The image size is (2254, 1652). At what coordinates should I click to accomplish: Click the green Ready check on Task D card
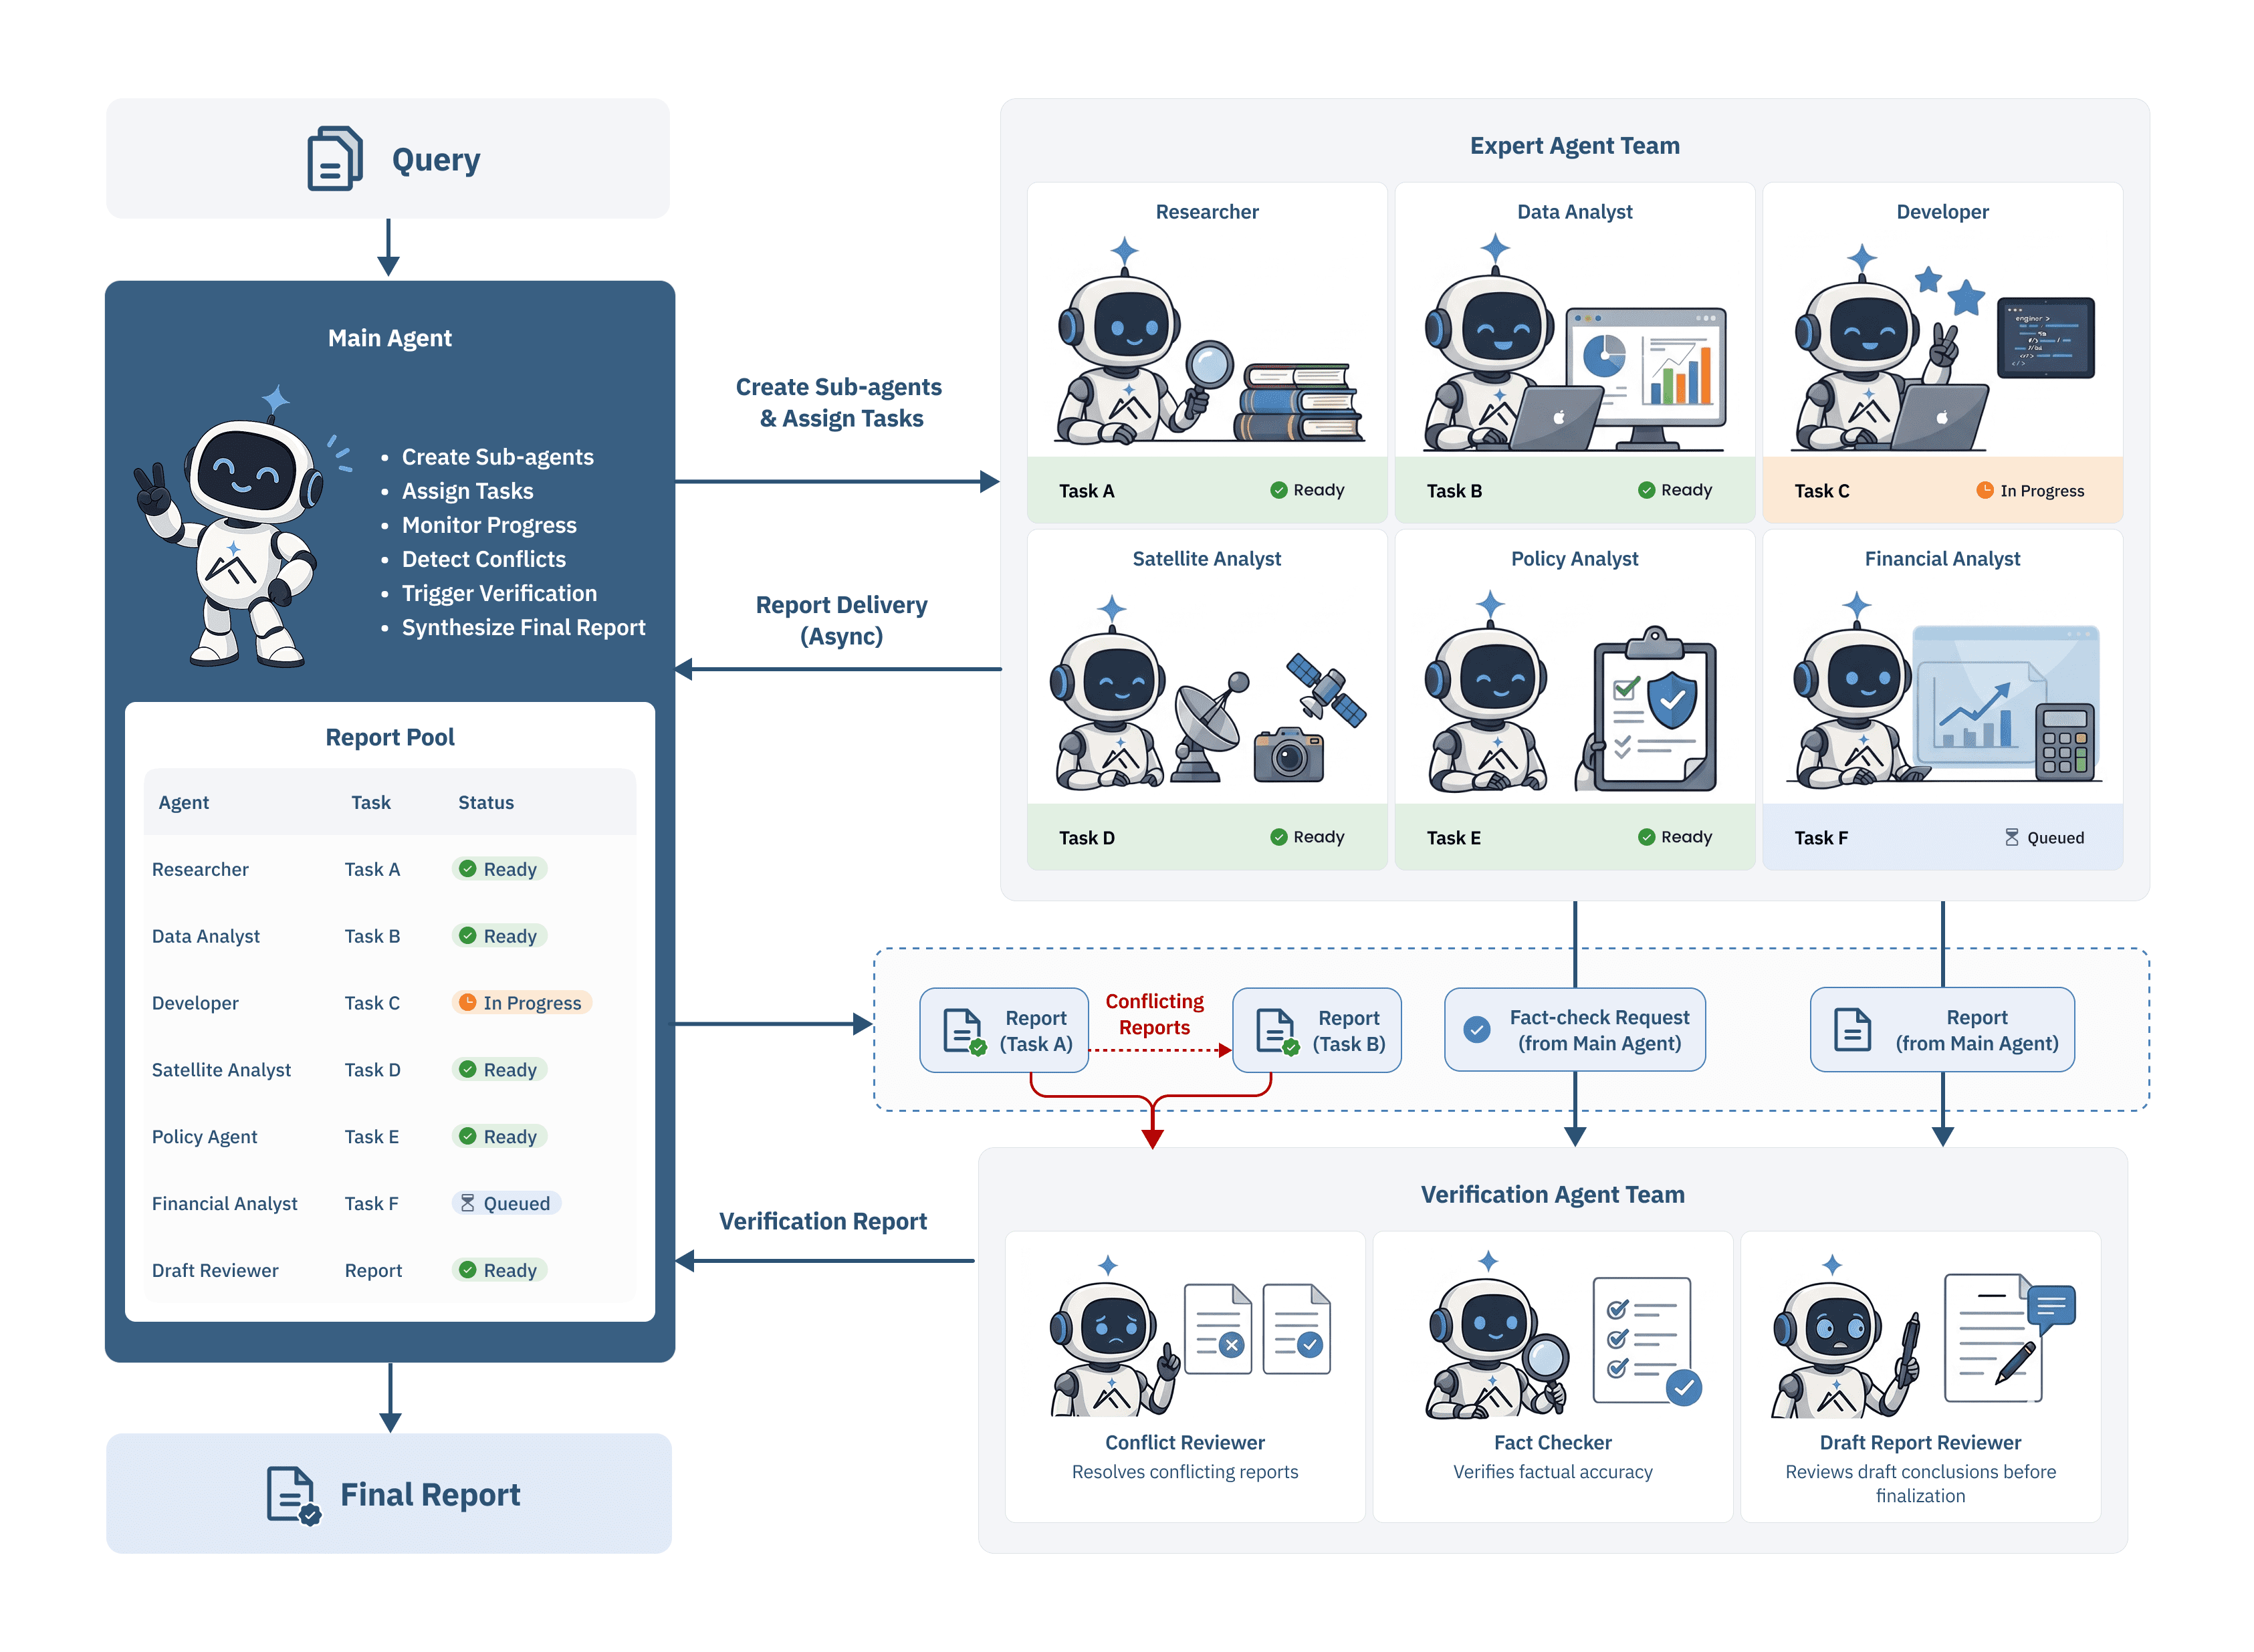coord(1278,837)
